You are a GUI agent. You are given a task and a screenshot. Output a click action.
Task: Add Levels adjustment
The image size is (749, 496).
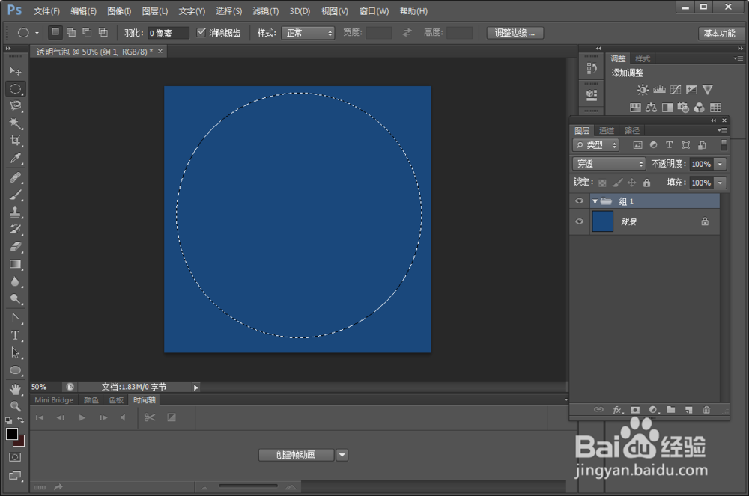pyautogui.click(x=659, y=90)
